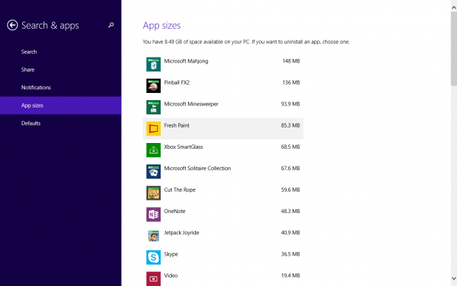The image size is (457, 286).
Task: Click the Skype app icon
Action: click(x=153, y=257)
